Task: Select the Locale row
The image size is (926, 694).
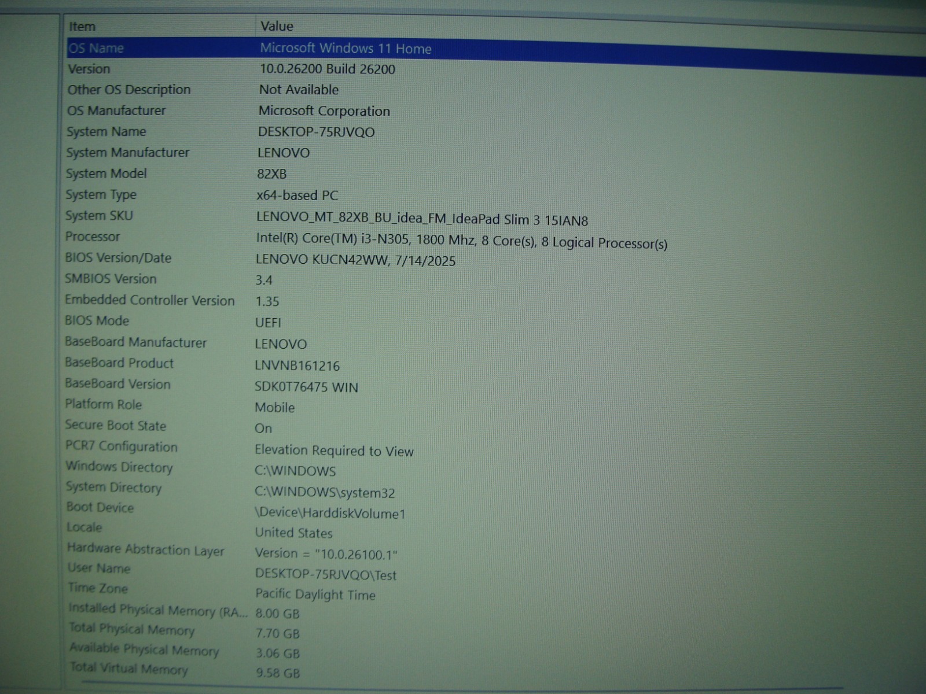Action: coord(84,527)
